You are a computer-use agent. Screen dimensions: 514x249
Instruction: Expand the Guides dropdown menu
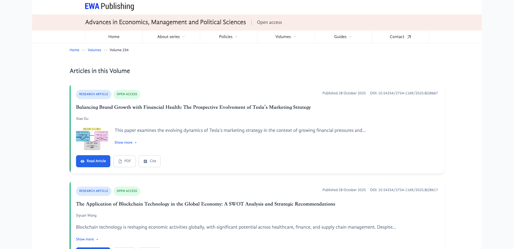(x=343, y=37)
